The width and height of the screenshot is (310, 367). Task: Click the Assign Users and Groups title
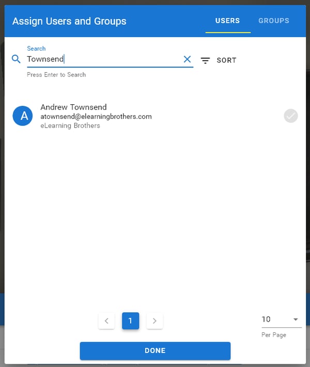tap(69, 21)
